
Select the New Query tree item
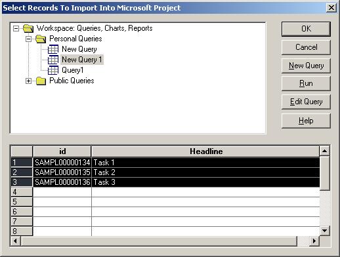pos(79,49)
